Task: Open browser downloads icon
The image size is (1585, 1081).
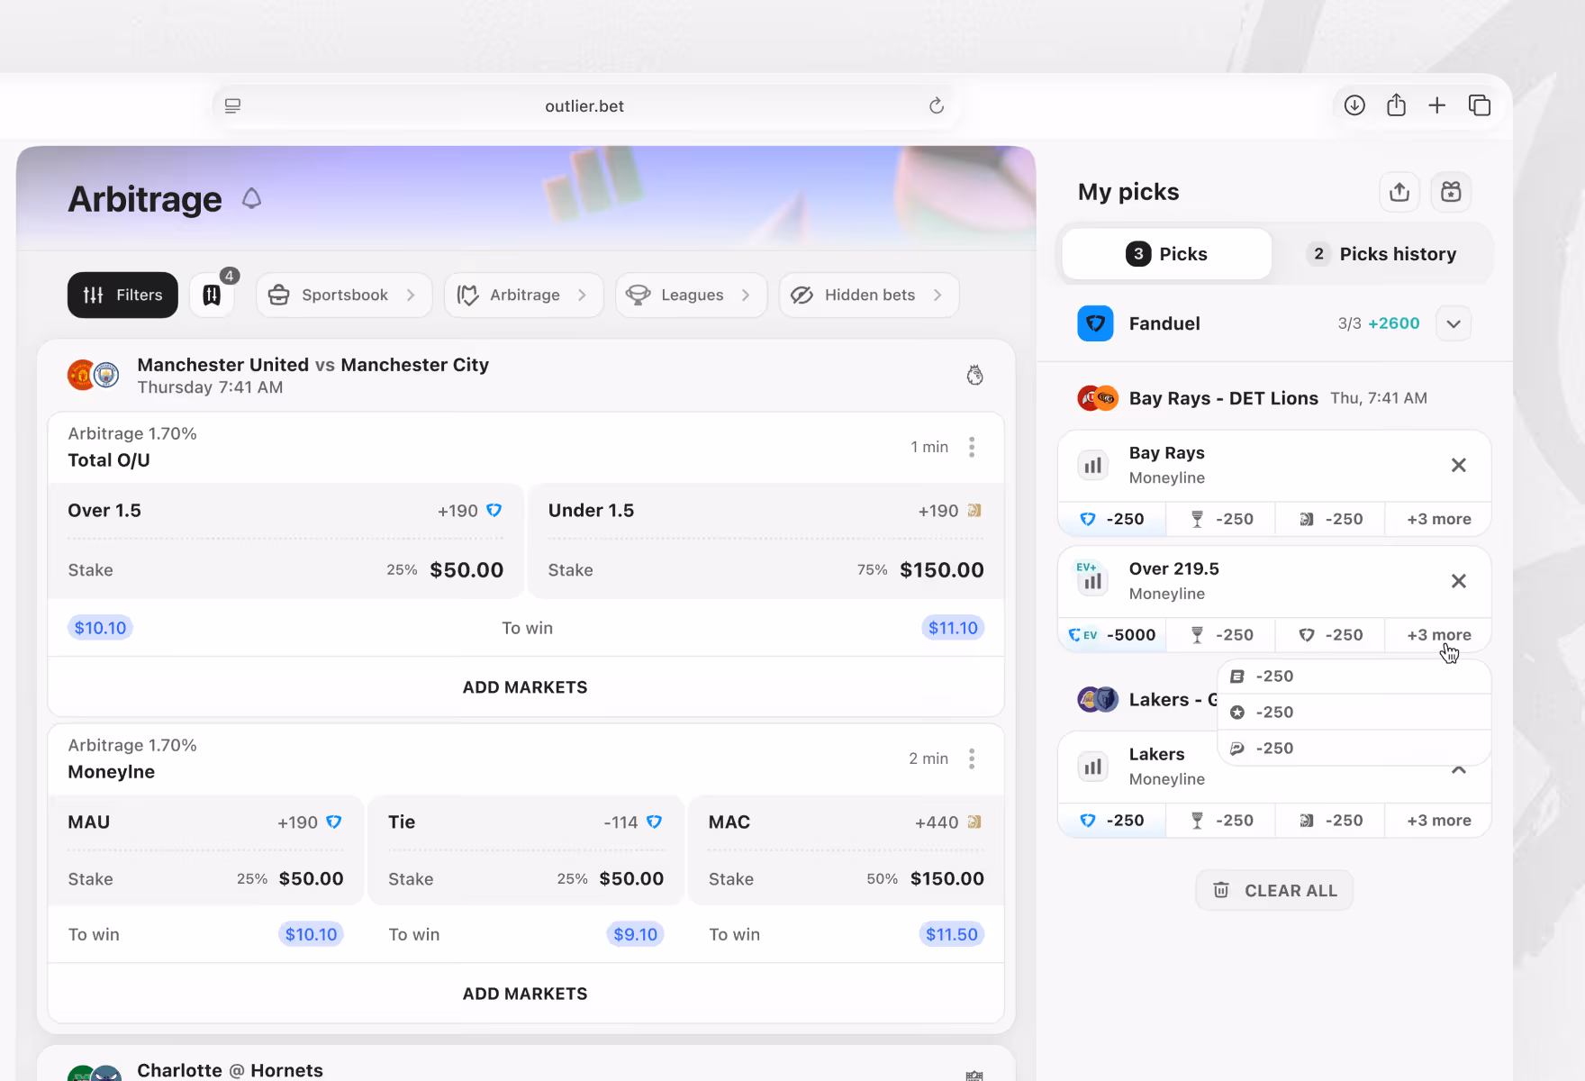Action: click(x=1354, y=105)
